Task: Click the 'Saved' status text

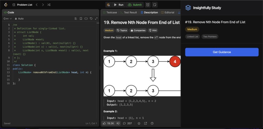Action: (x=7, y=123)
